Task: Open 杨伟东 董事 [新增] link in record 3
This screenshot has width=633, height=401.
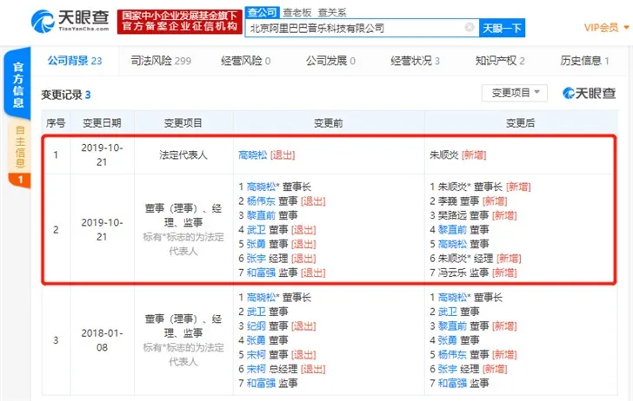Action: [x=452, y=355]
